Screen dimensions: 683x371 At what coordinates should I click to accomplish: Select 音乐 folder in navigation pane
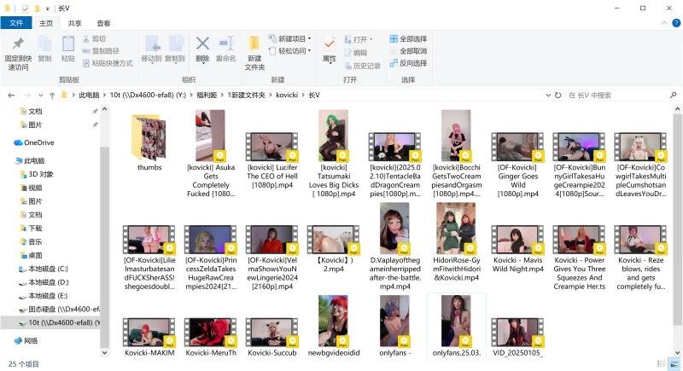point(31,242)
